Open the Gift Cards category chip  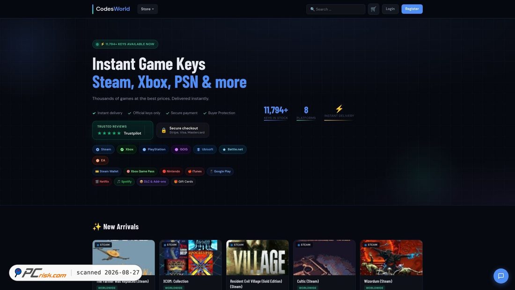pos(183,181)
